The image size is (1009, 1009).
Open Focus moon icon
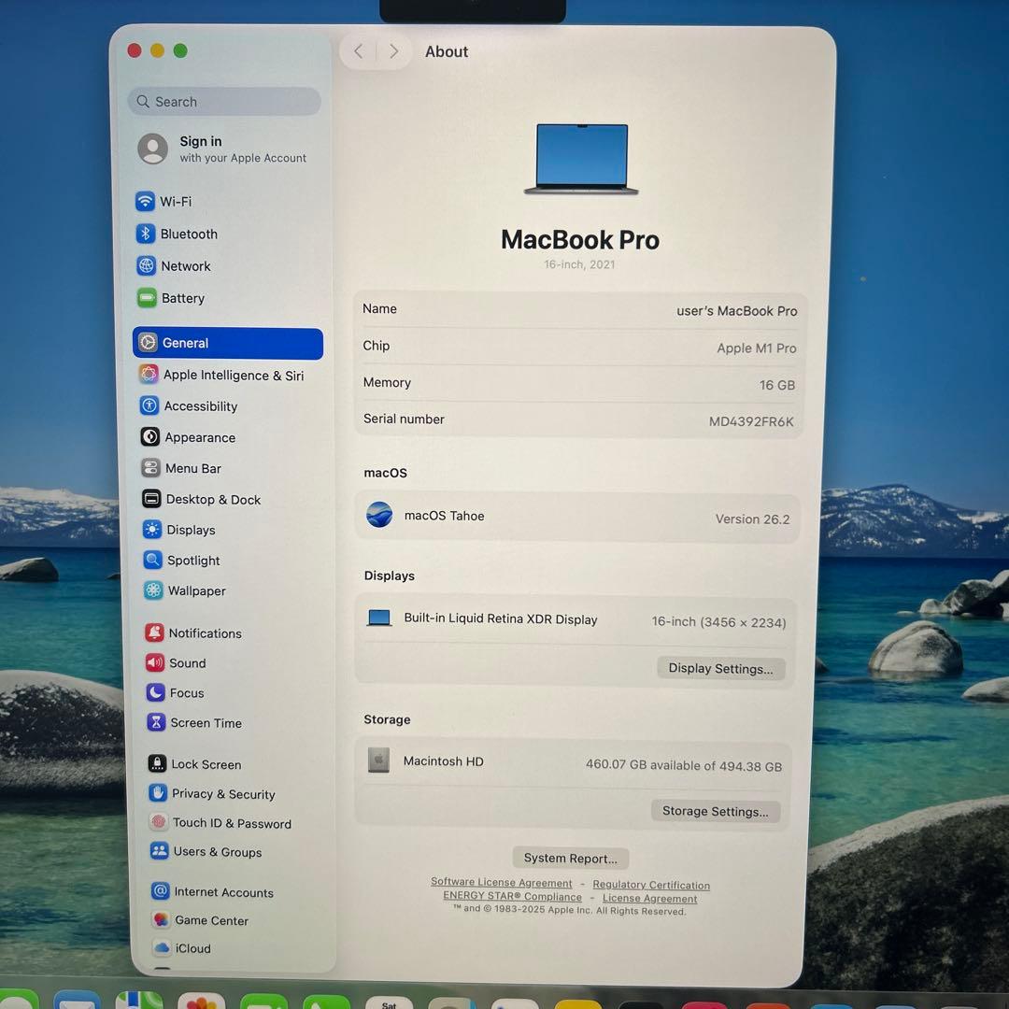[155, 692]
